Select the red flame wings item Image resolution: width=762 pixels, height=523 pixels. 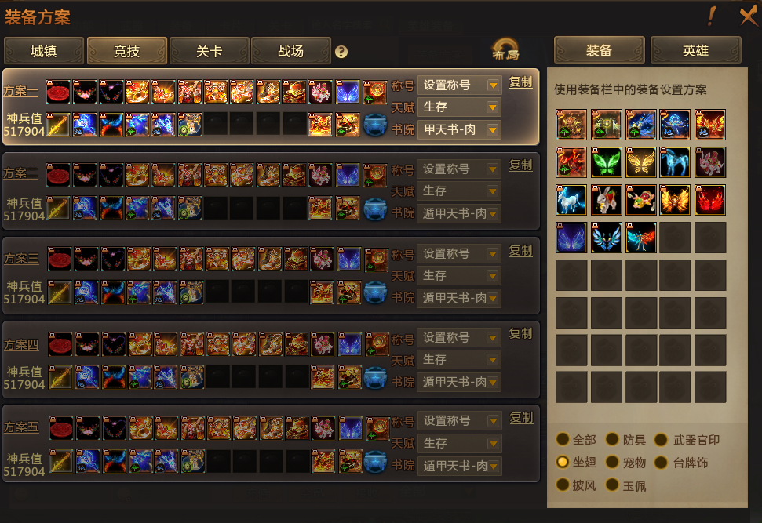tap(710, 200)
